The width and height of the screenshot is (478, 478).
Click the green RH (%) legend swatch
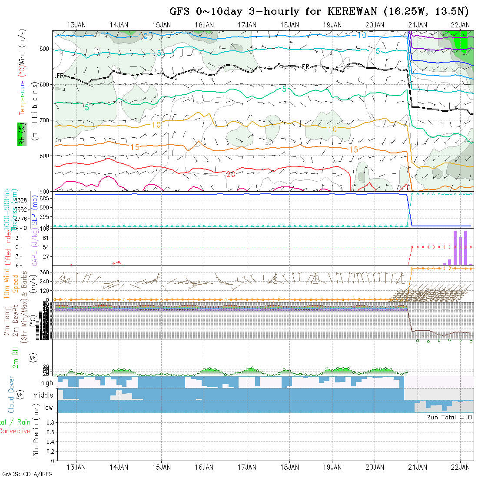[x=20, y=134]
